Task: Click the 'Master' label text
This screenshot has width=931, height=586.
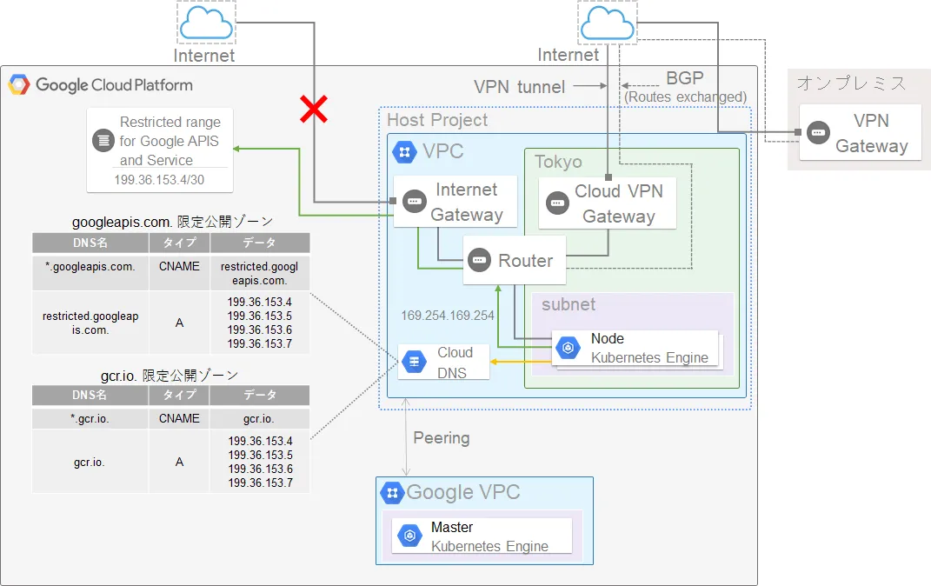Action: pos(452,527)
